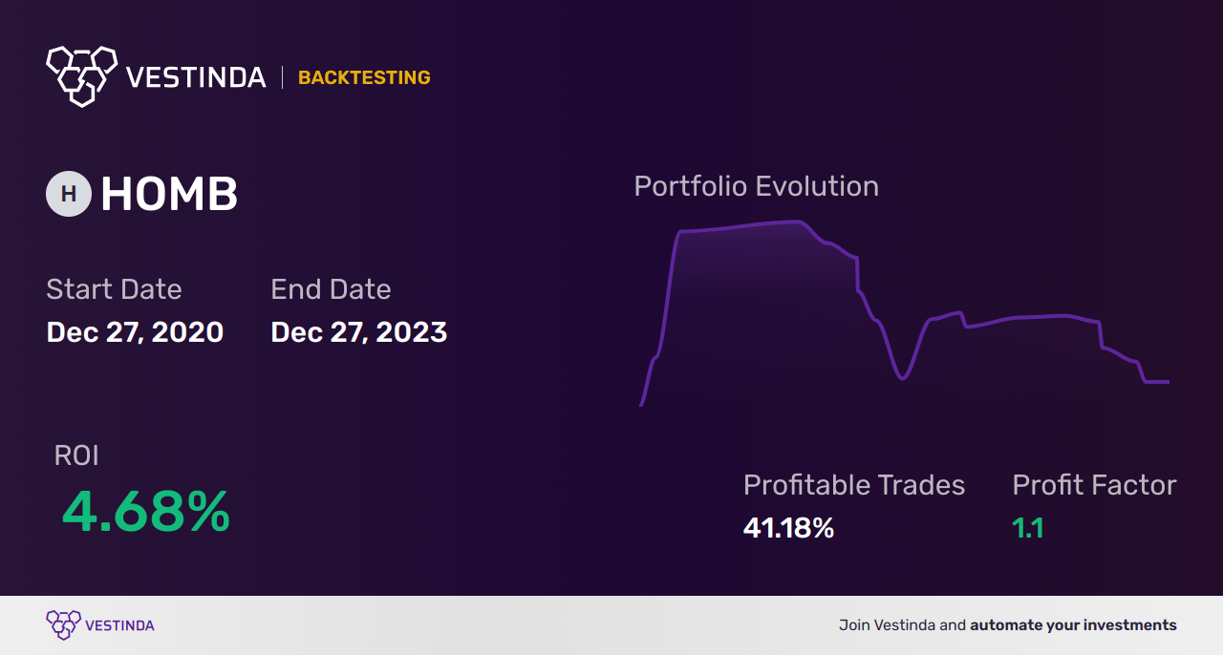Click the Profit Factor label

coord(1094,485)
